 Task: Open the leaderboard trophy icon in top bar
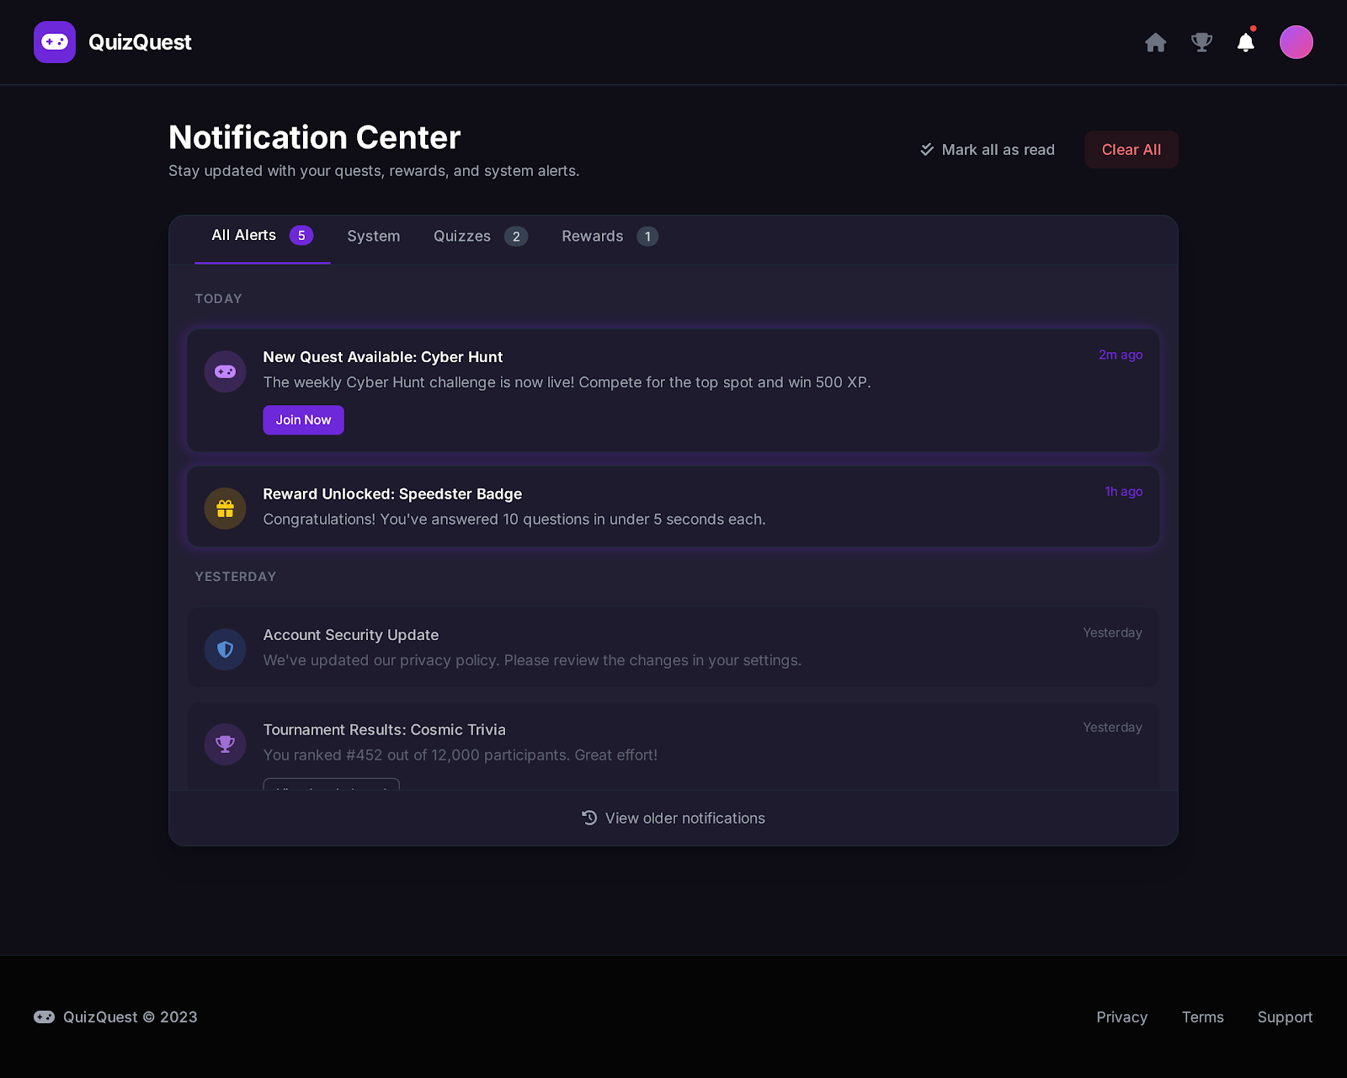(1201, 41)
